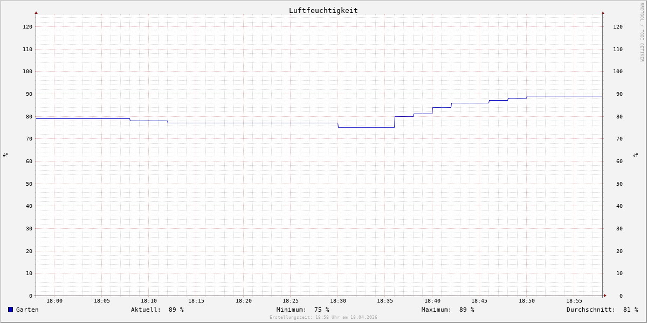Click the 18:35 time axis label

[385, 301]
